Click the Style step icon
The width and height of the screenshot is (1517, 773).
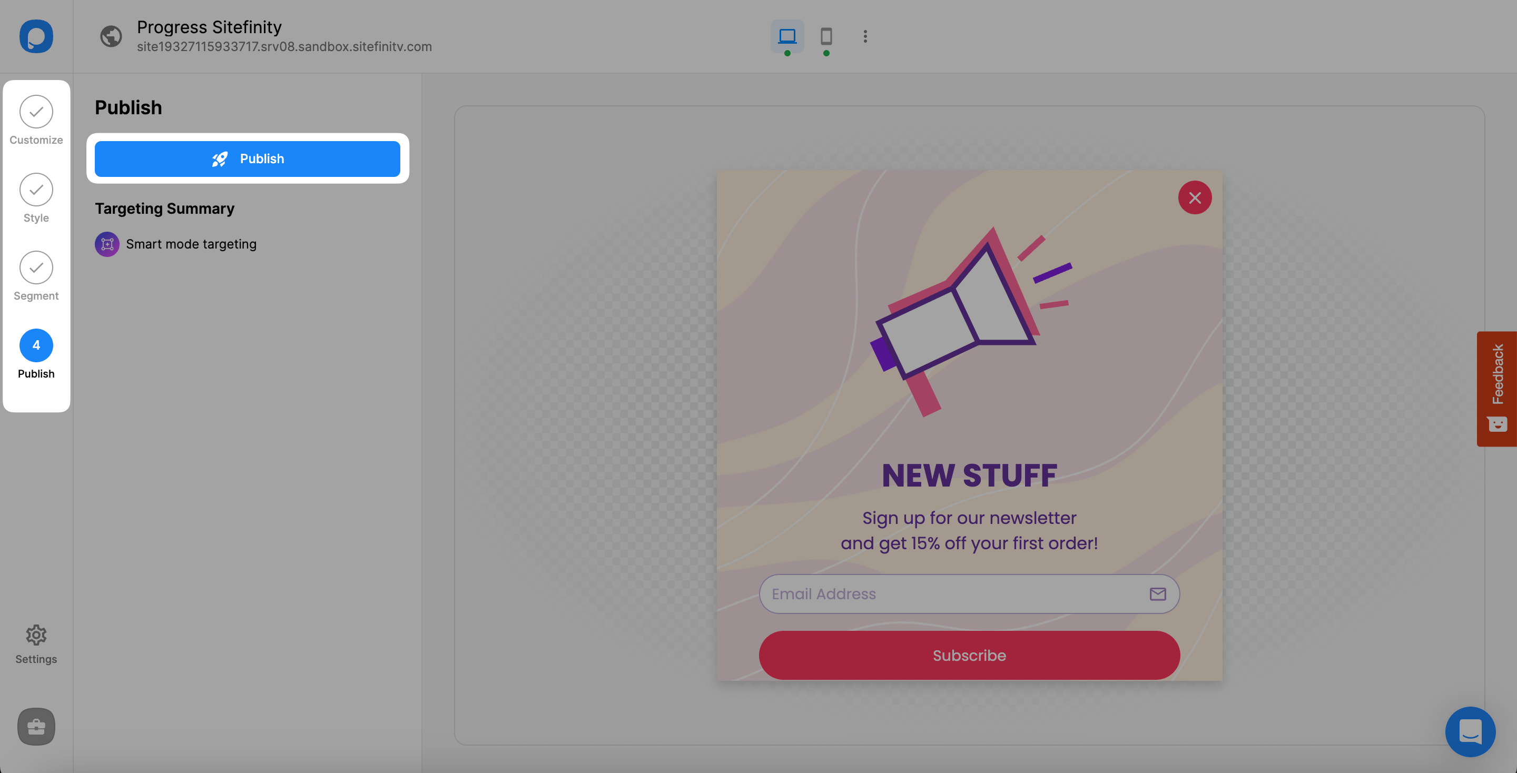(x=36, y=189)
